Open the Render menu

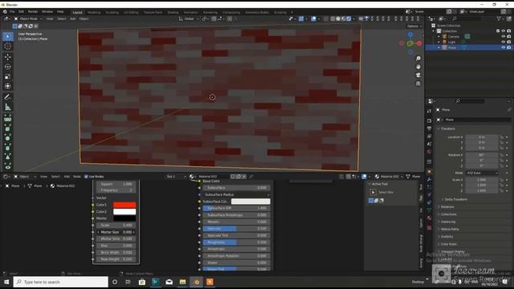[x=33, y=11]
